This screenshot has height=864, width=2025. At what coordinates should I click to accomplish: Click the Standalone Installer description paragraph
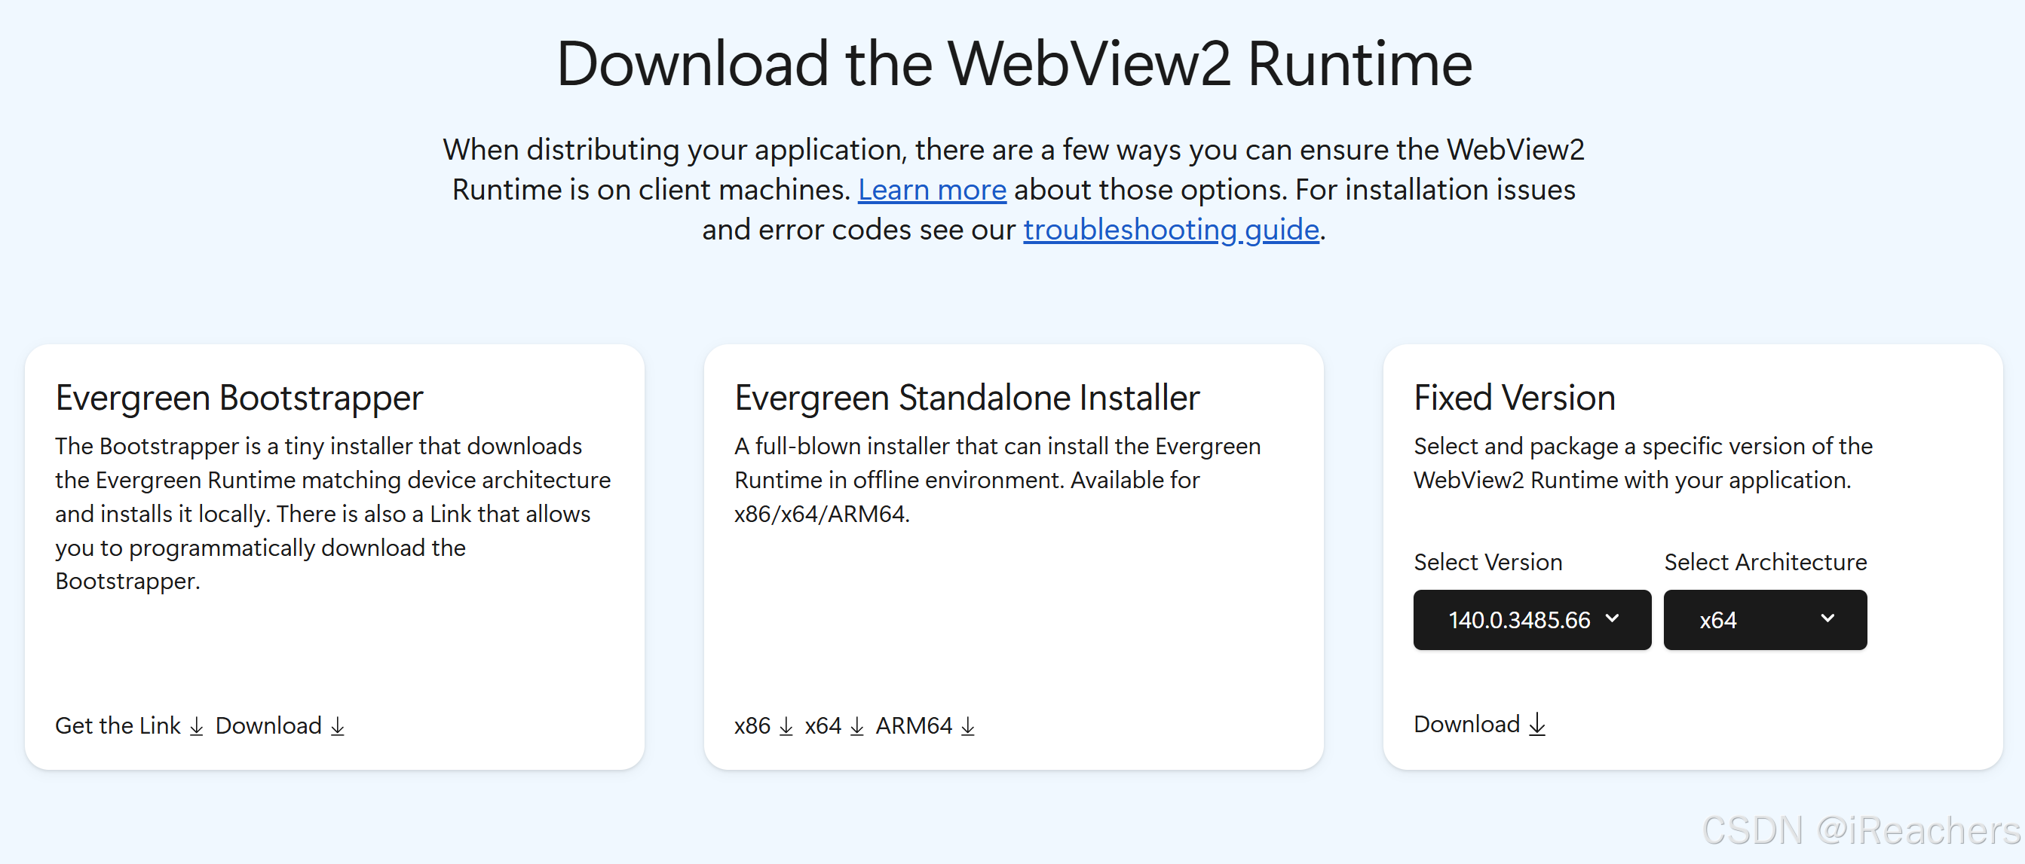point(997,479)
